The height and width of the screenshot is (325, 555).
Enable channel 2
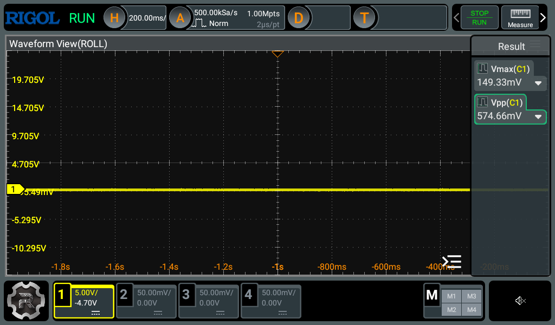[124, 294]
